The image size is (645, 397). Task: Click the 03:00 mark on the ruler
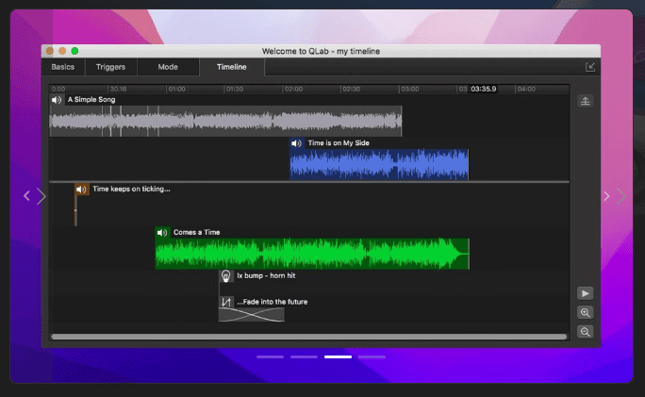(410, 89)
